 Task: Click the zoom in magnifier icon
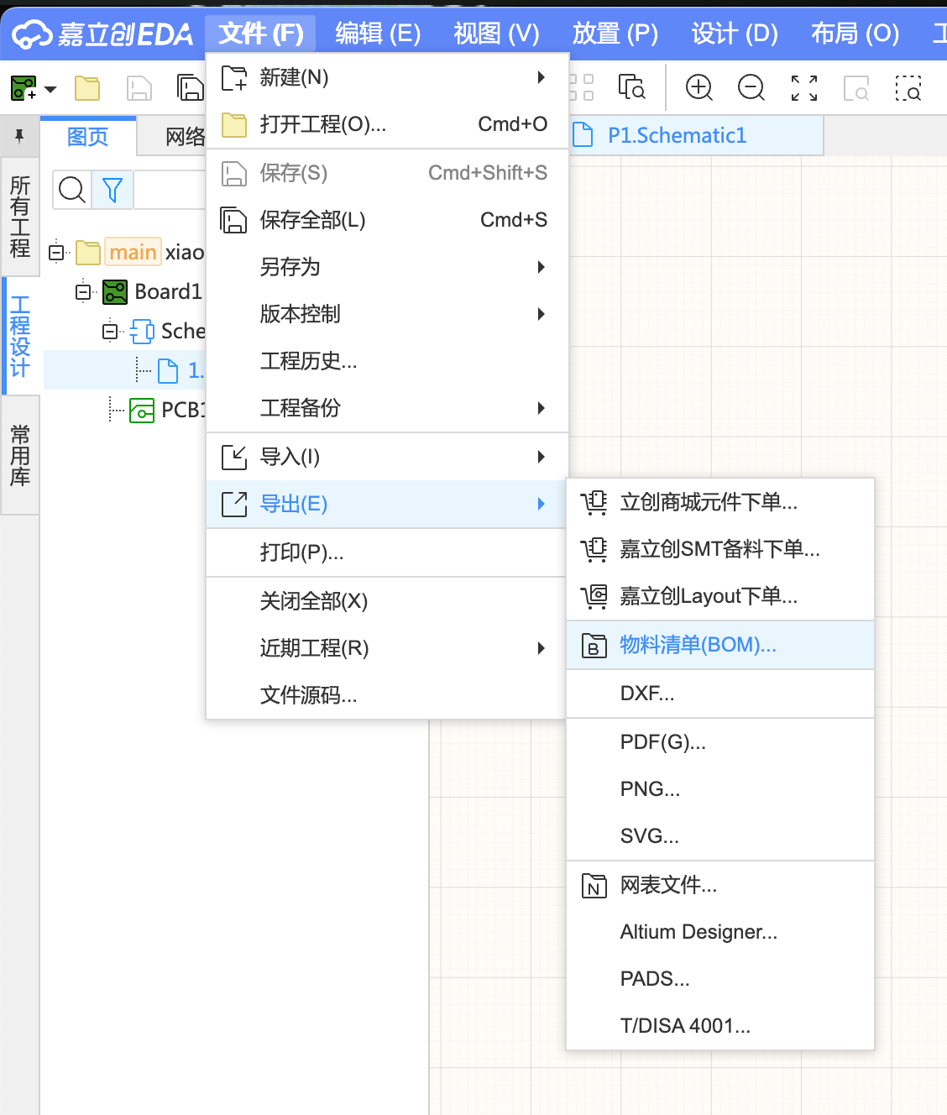(699, 87)
